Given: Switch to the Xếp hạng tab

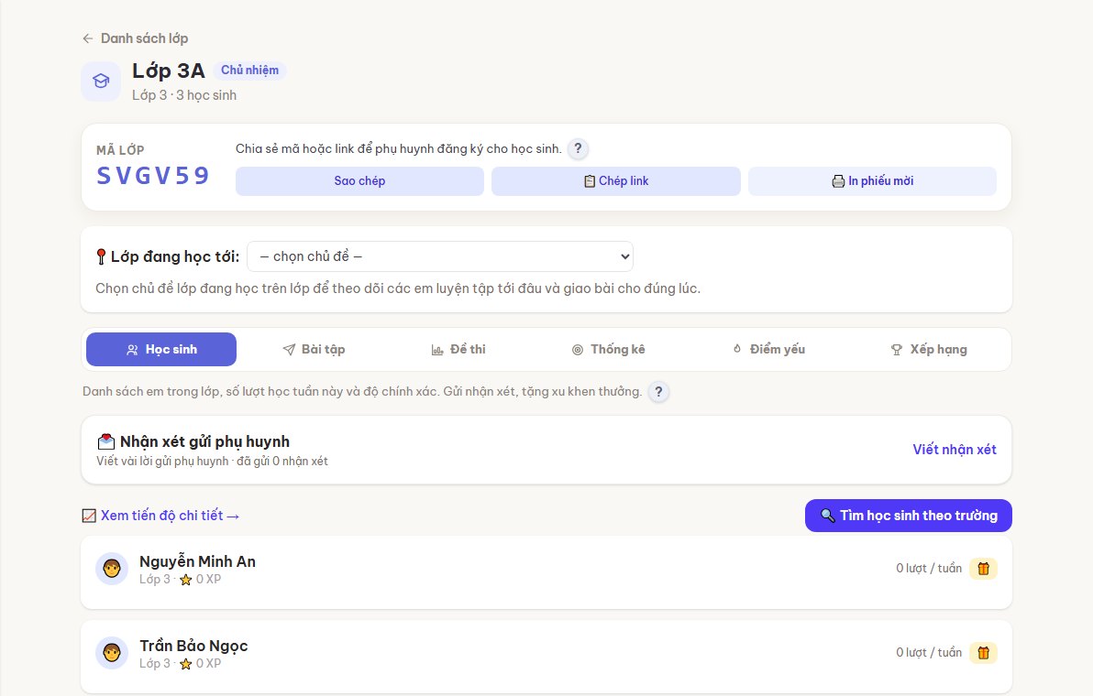Looking at the screenshot, I should (x=929, y=350).
